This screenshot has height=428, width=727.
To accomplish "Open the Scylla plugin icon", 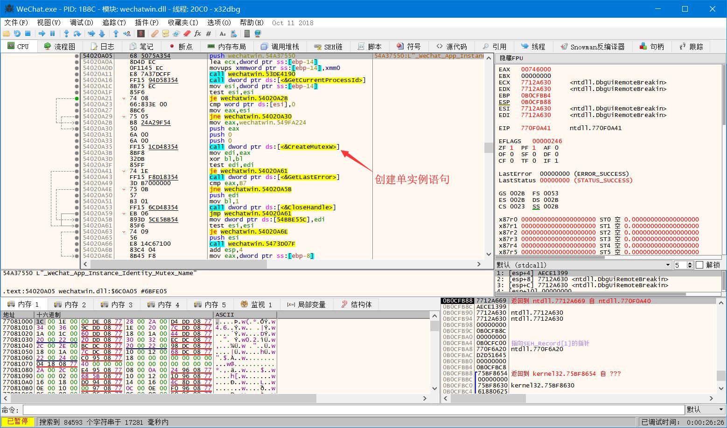I will pyautogui.click(x=141, y=34).
